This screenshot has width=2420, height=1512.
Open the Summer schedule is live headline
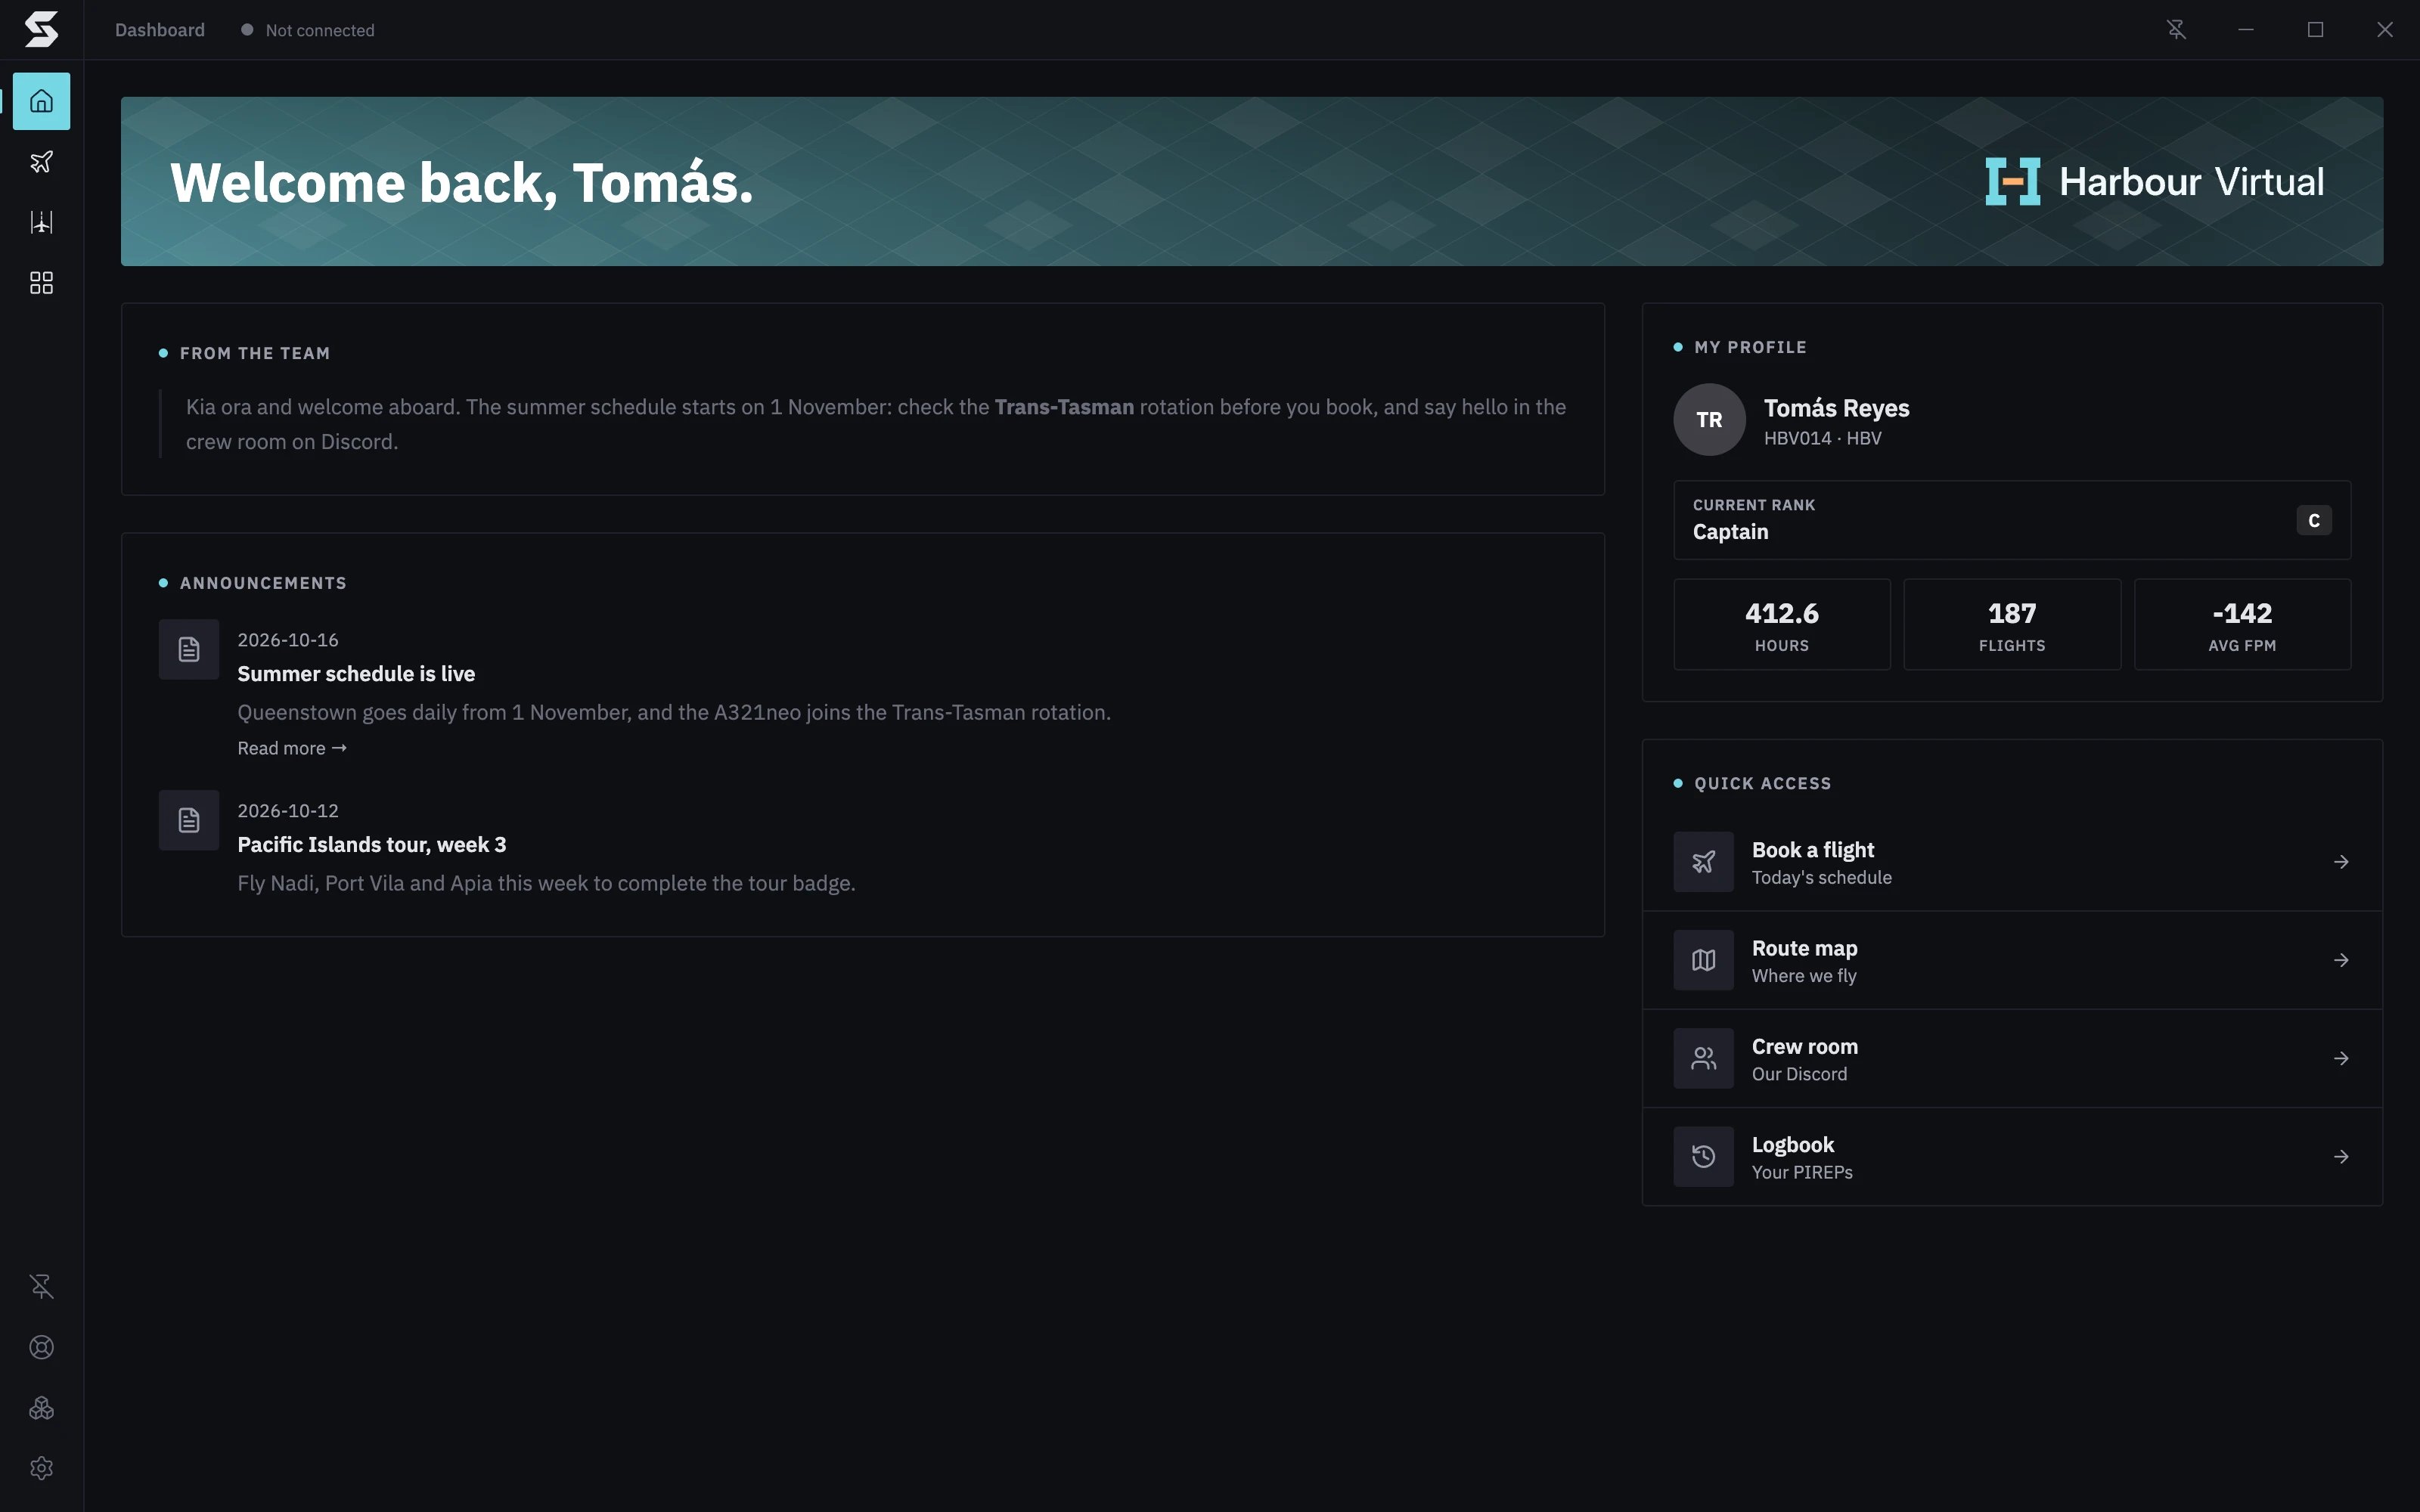tap(356, 674)
